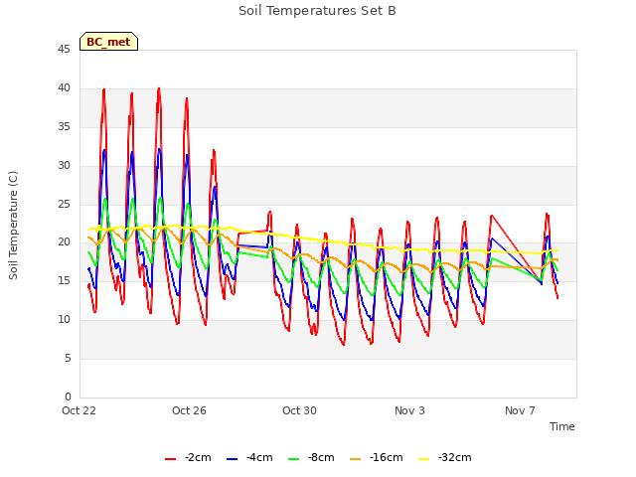Click the 45 y-axis tick label

pyautogui.click(x=64, y=50)
